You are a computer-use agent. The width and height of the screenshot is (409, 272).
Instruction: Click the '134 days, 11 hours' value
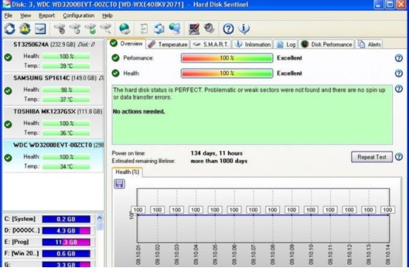pyautogui.click(x=217, y=153)
